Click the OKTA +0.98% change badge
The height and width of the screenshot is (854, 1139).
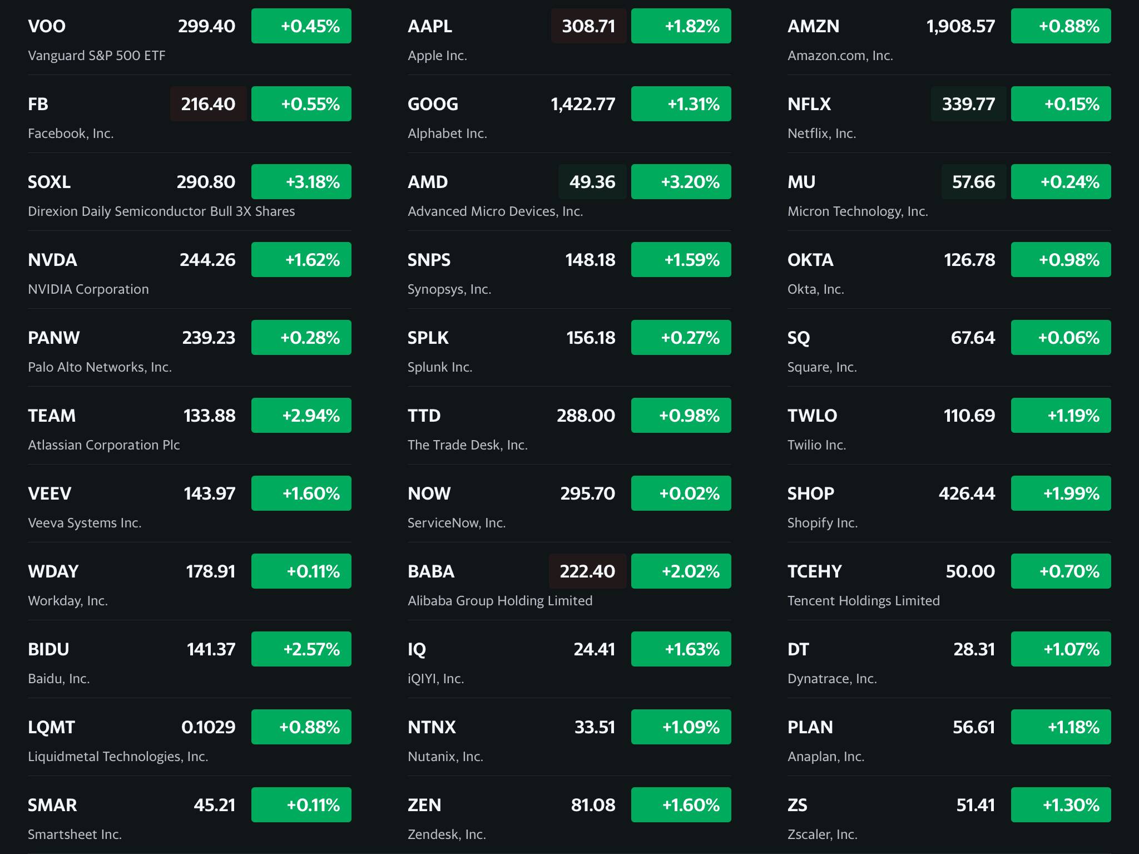coord(1061,260)
